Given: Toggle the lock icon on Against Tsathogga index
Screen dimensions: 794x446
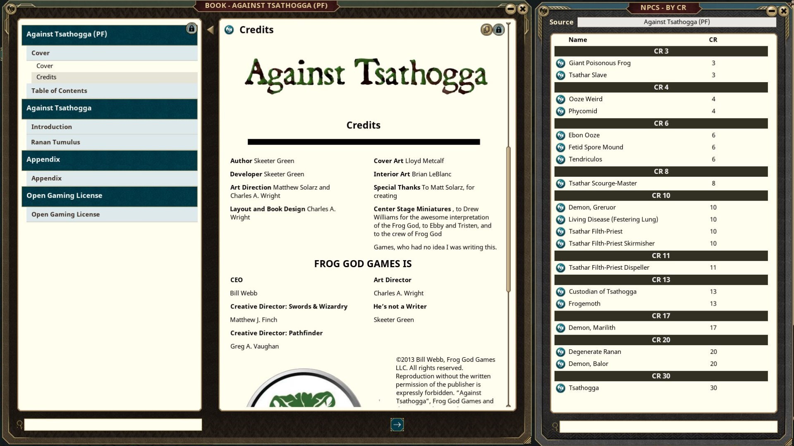Looking at the screenshot, I should point(191,28).
